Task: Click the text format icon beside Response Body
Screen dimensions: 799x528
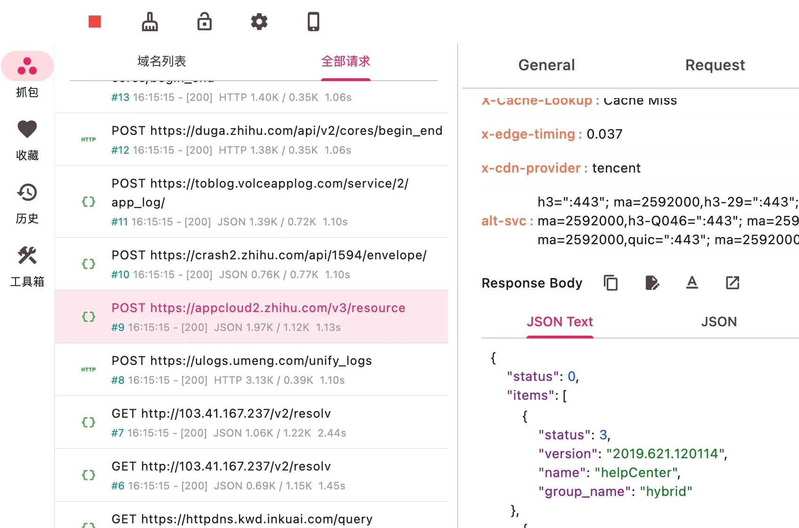Action: tap(692, 283)
